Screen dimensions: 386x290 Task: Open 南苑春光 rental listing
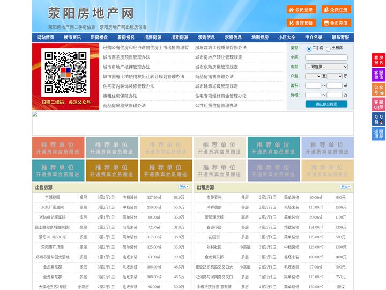(x=214, y=198)
